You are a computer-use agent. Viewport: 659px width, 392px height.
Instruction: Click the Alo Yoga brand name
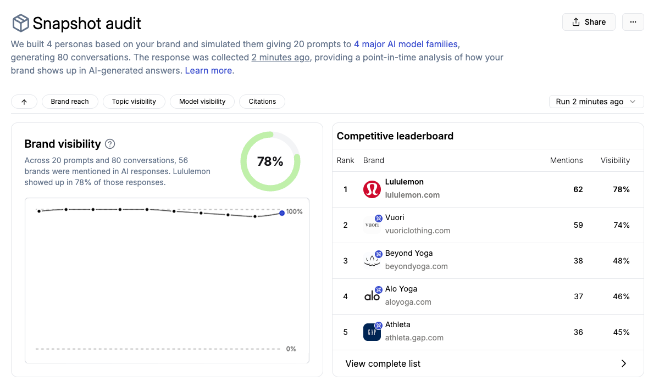pos(401,289)
